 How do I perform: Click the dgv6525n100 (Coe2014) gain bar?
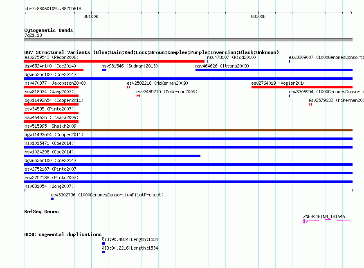[188, 79]
